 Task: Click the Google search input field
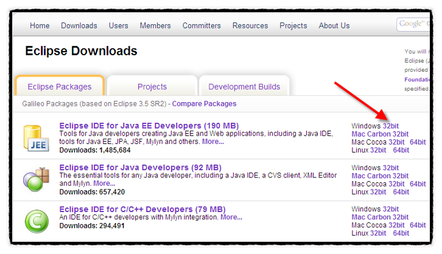pos(417,24)
